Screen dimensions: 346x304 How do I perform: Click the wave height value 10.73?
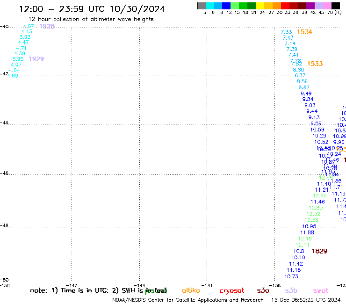291,276
